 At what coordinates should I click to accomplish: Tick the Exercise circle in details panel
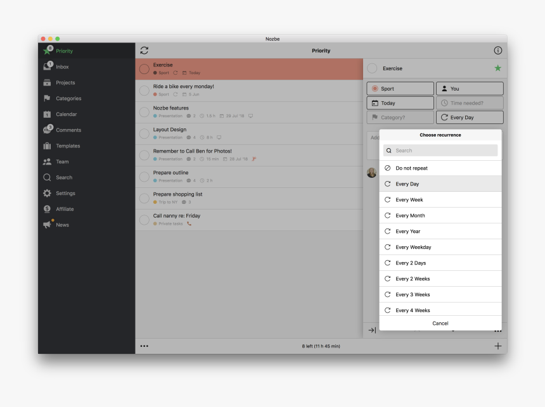tap(372, 68)
